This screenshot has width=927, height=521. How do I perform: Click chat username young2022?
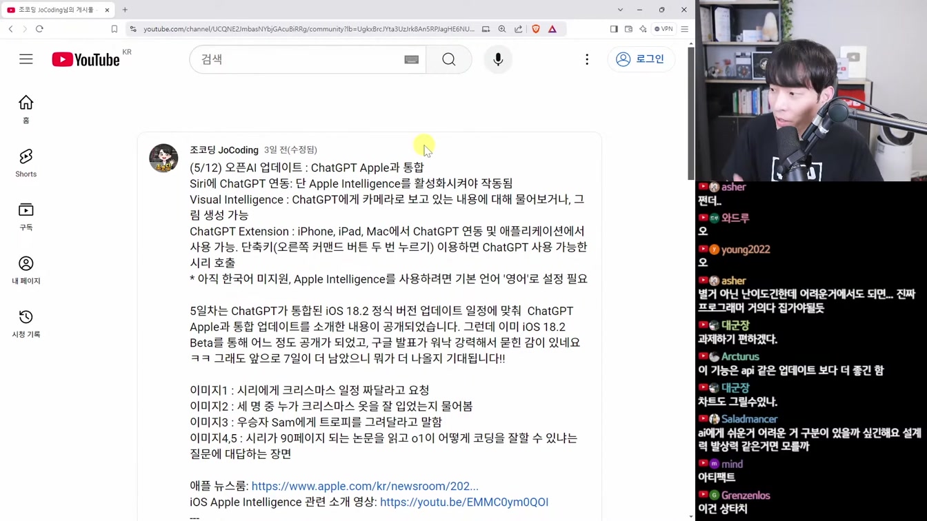[746, 249]
